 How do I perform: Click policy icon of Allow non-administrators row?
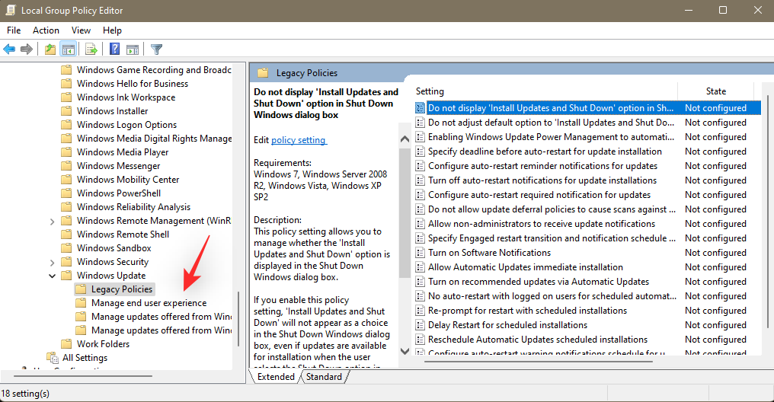pyautogui.click(x=420, y=224)
